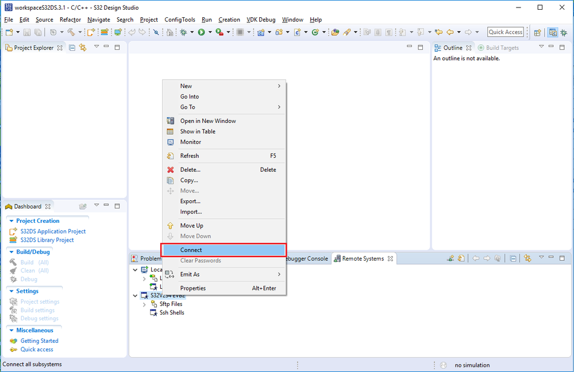Click the New wizard toolbar icon
Viewport: 574px width, 372px height.
[x=9, y=32]
